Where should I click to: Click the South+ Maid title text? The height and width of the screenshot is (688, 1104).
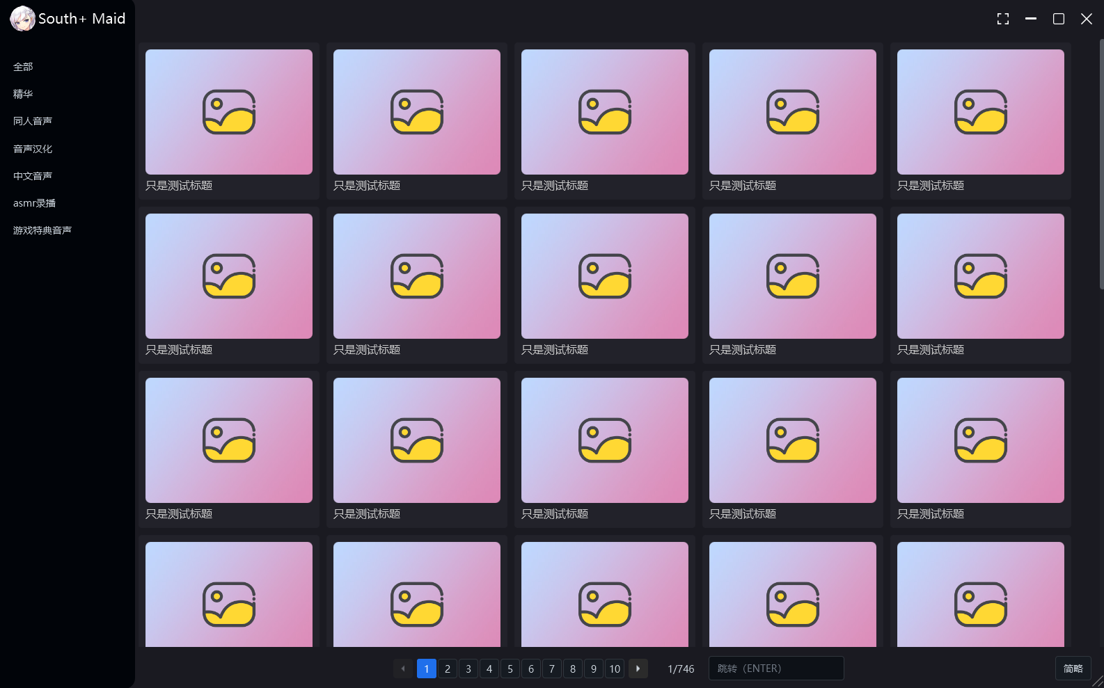(82, 19)
